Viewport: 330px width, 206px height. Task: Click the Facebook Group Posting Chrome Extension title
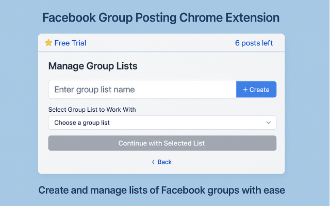161,18
